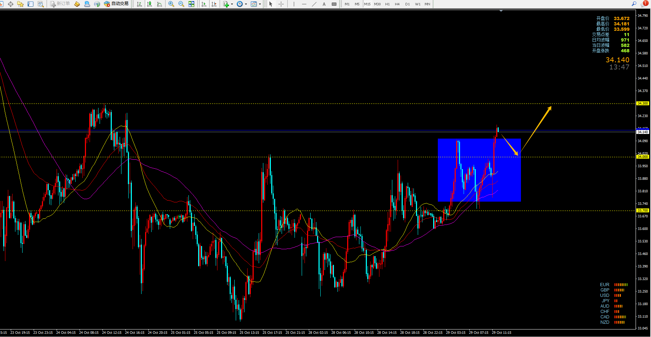The height and width of the screenshot is (337, 651).
Task: Open the Market Watch crosshair icon
Action: tap(10, 4)
